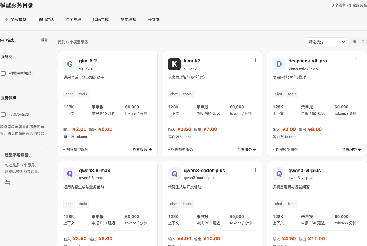Click the tools tag on kimi-k3 card
The height and width of the screenshot is (246, 367).
click(x=187, y=94)
